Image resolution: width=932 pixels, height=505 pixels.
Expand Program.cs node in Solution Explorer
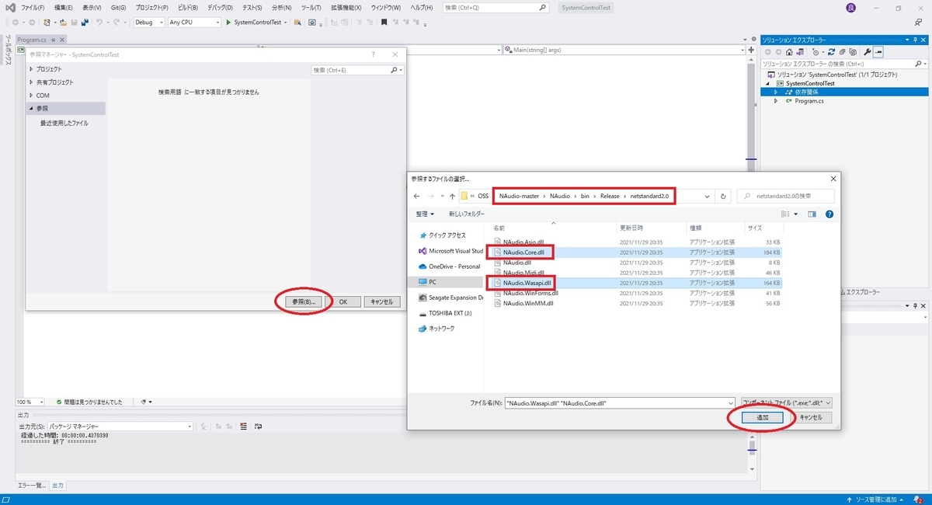click(775, 101)
